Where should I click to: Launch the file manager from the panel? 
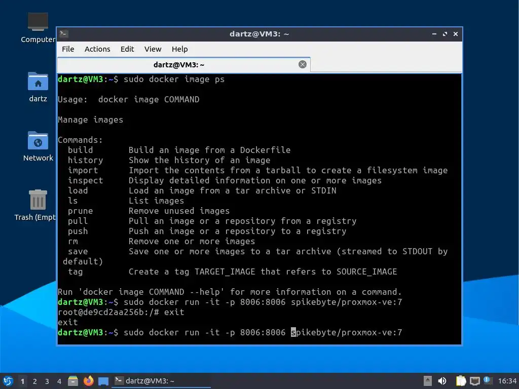tap(73, 381)
